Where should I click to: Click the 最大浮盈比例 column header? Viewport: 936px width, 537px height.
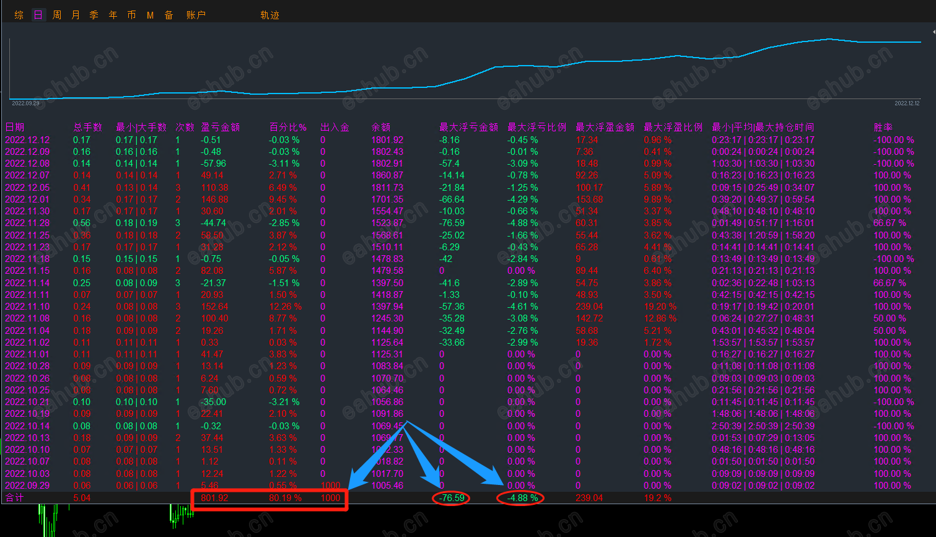coord(673,127)
